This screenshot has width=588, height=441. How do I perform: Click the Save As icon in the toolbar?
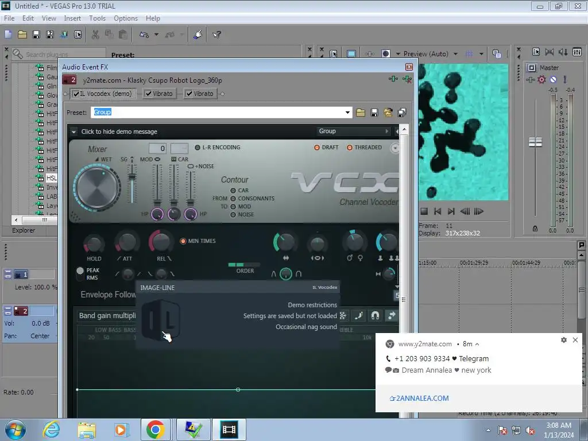tap(50, 34)
